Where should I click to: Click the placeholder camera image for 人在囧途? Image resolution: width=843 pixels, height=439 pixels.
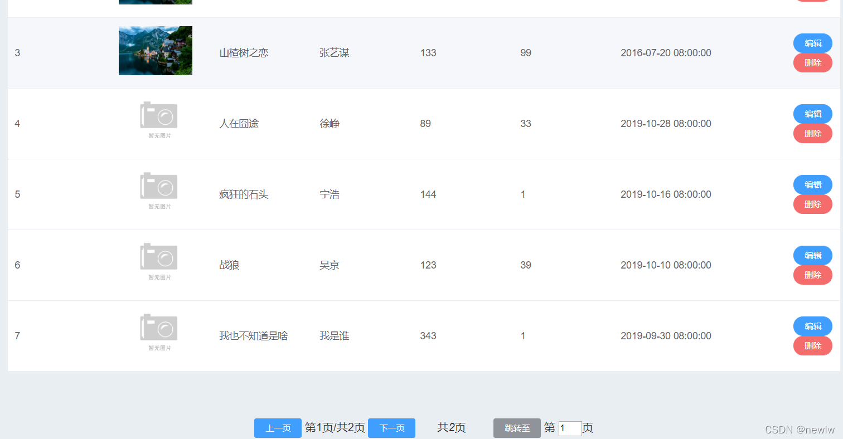(159, 120)
